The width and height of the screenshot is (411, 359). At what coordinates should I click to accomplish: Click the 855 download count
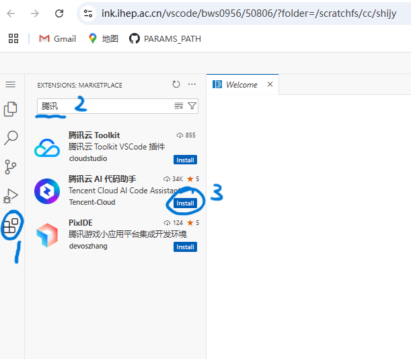point(186,135)
